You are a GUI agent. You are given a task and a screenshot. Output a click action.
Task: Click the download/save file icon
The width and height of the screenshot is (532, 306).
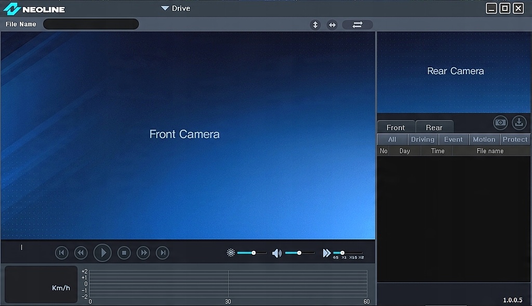tap(519, 122)
